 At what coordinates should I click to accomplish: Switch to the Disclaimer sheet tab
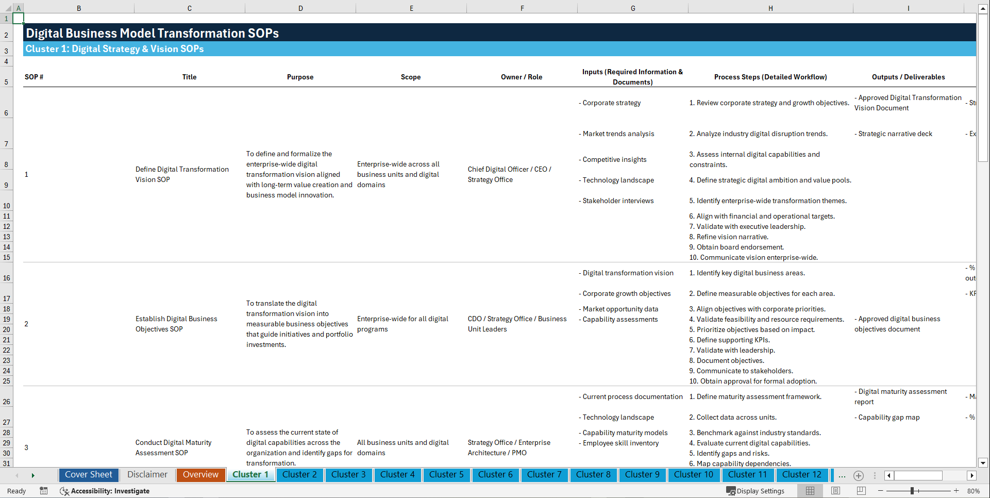(x=147, y=475)
